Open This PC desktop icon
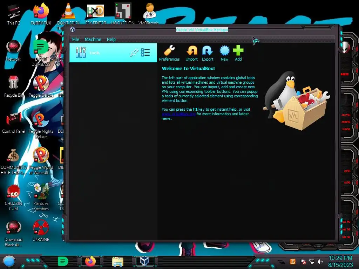359x269 pixels. pos(14,15)
